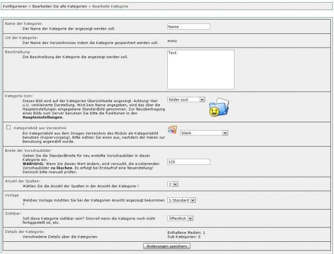Focus the thumbnail width field showing 120
Screen dimensions: 334x254
(188, 162)
